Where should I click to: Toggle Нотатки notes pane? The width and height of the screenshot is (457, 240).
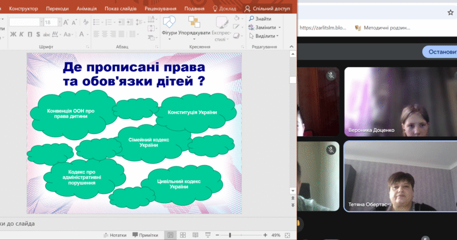[115, 235]
